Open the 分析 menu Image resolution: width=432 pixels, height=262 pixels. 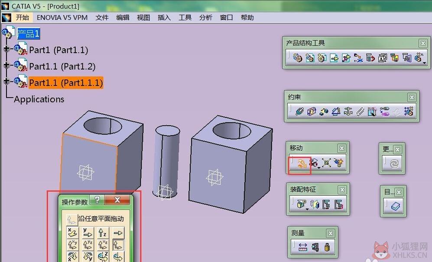pos(205,17)
